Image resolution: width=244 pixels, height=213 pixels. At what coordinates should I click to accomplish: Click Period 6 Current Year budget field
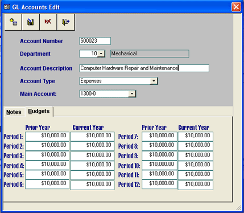pos(92,185)
